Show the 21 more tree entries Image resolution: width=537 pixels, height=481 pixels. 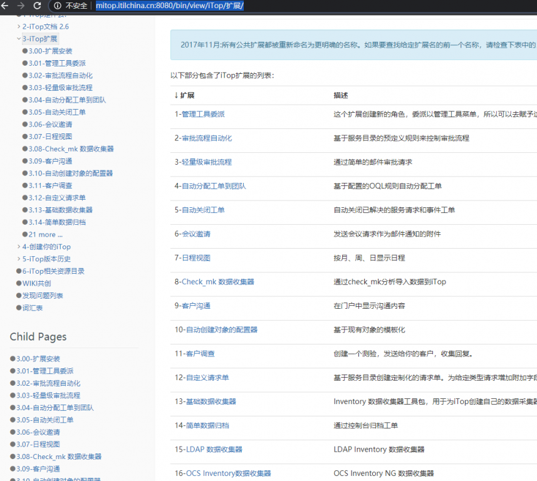coord(46,234)
